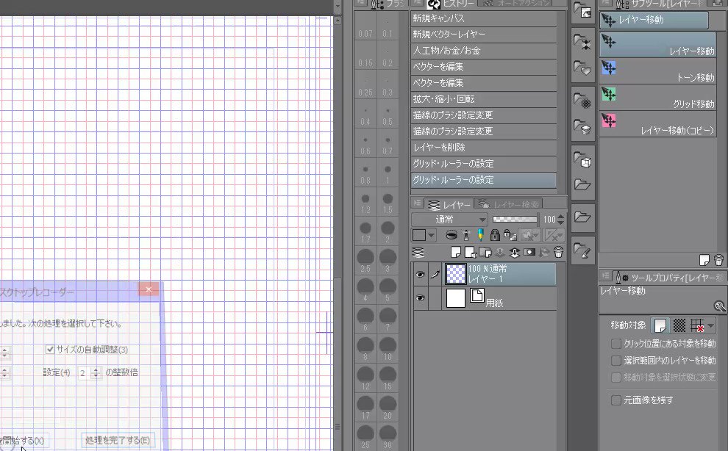Choose brush size 10
This screenshot has width=728, height=451.
(x=388, y=349)
